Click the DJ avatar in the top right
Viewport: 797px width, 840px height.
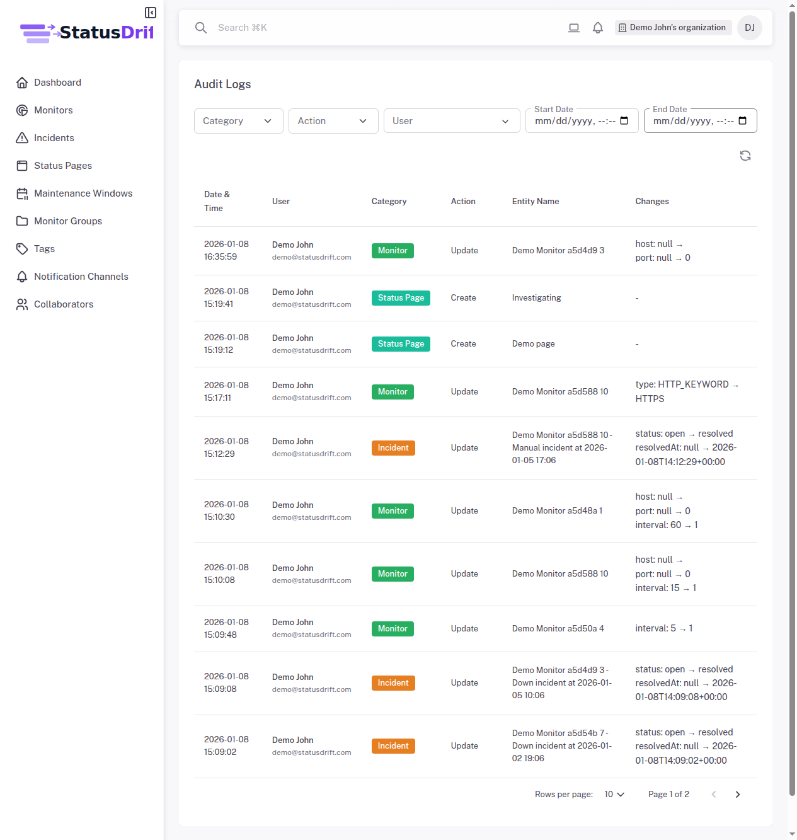tap(749, 27)
